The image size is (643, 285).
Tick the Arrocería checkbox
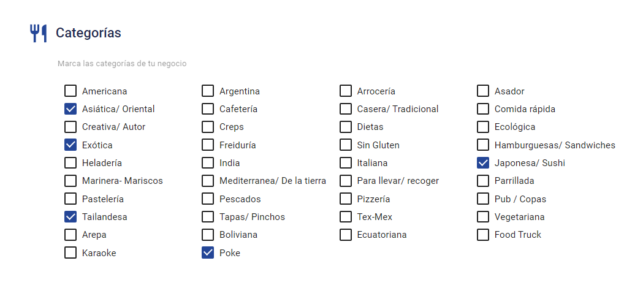[346, 91]
